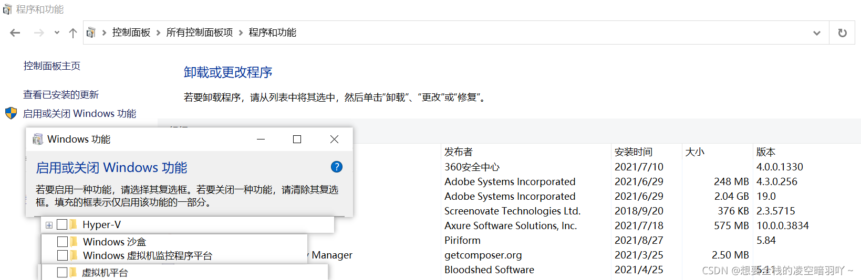Expand chevron after 所有控制面板项 breadcrumb
861x280 pixels.
(241, 33)
